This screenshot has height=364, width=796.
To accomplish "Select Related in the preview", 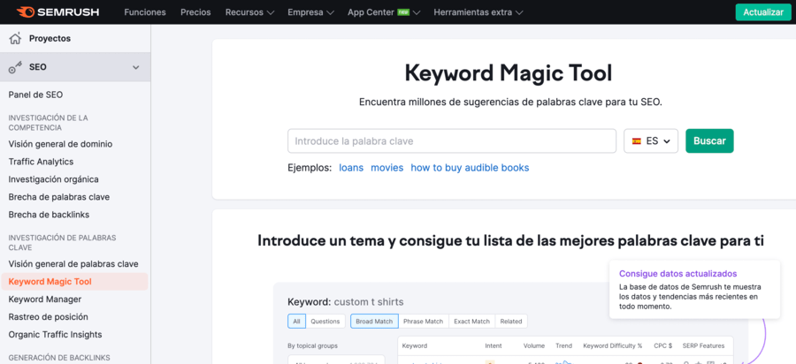I will point(511,321).
